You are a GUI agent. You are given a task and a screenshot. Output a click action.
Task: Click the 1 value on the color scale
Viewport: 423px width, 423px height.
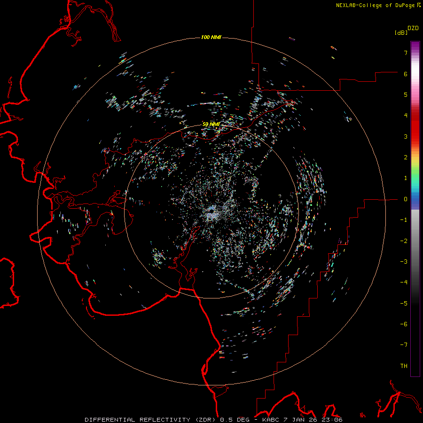point(406,178)
